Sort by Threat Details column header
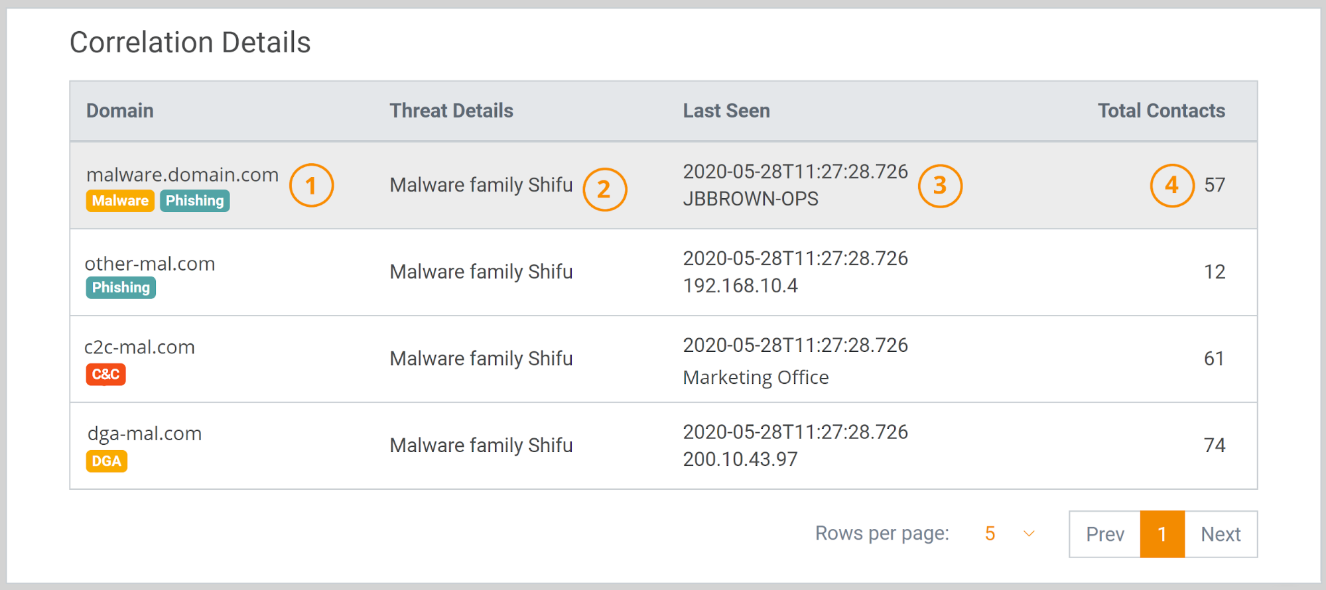This screenshot has height=590, width=1326. point(451,111)
